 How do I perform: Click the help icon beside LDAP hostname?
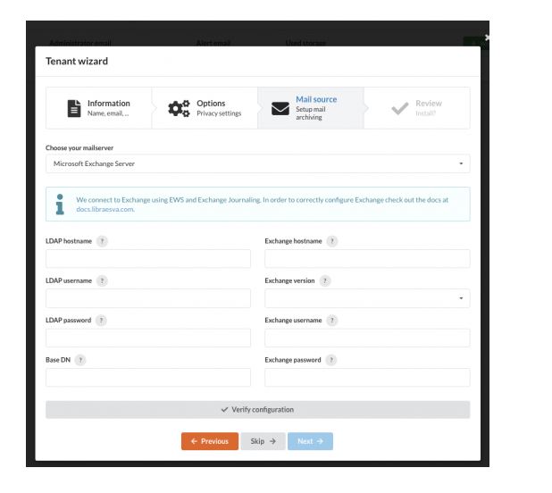[102, 241]
